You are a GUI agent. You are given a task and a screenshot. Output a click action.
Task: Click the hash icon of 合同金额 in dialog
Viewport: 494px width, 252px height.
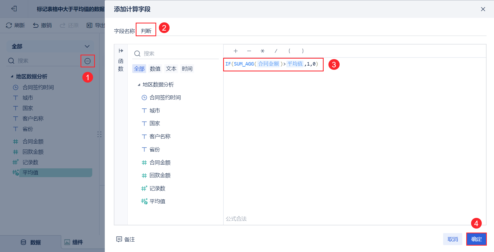(144, 162)
